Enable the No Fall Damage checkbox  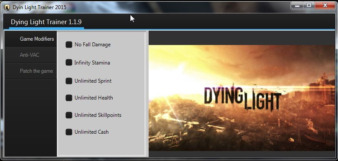(x=69, y=45)
